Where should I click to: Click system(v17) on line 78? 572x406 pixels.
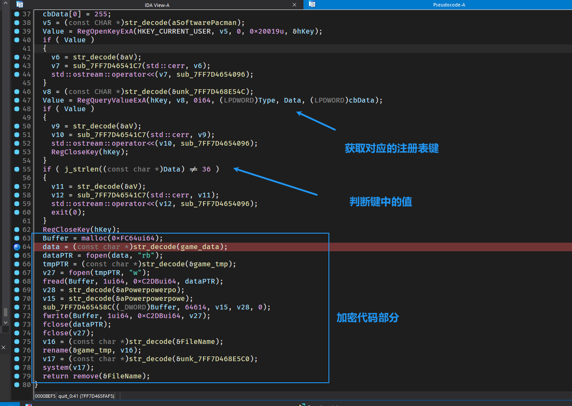click(66, 368)
